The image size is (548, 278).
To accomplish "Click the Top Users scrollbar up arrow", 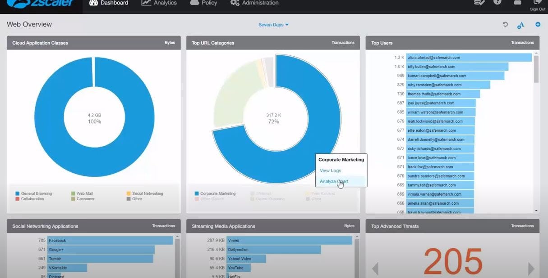I will [536, 53].
